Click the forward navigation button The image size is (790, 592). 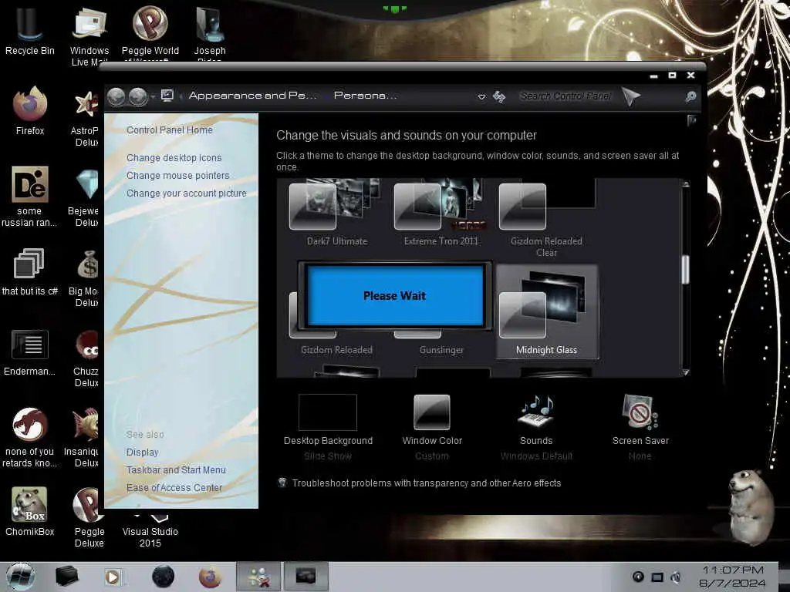pyautogui.click(x=137, y=96)
